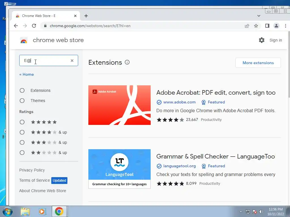Image resolution: width=290 pixels, height=217 pixels.
Task: Click the chrome web store header title
Action: coord(58,40)
